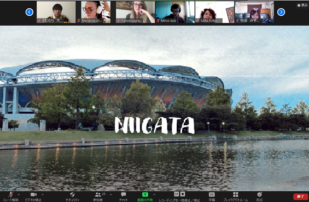Open the Chat bubble icon
Image resolution: width=309 pixels, height=202 pixels.
tap(124, 197)
